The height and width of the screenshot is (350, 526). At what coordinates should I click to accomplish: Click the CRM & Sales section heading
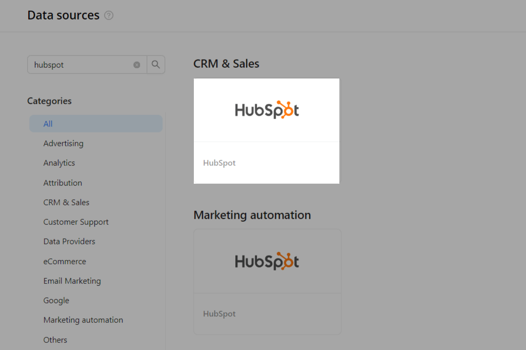click(227, 64)
